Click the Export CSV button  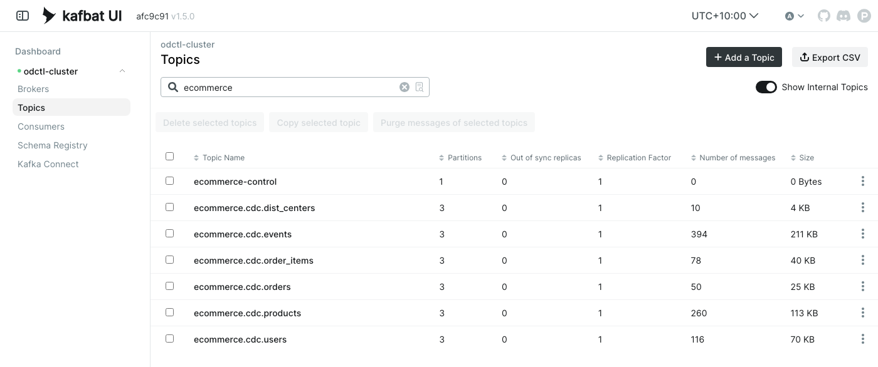click(x=830, y=57)
